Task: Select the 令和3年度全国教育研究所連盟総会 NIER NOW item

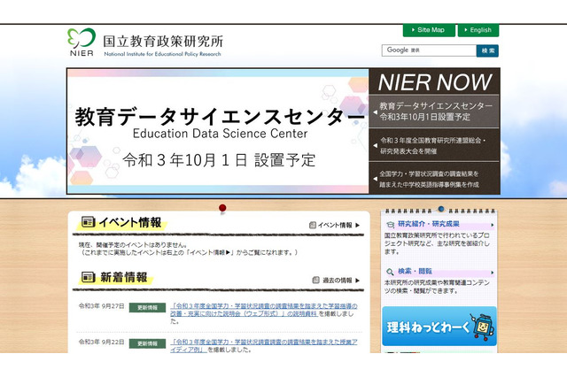Action: (x=434, y=145)
